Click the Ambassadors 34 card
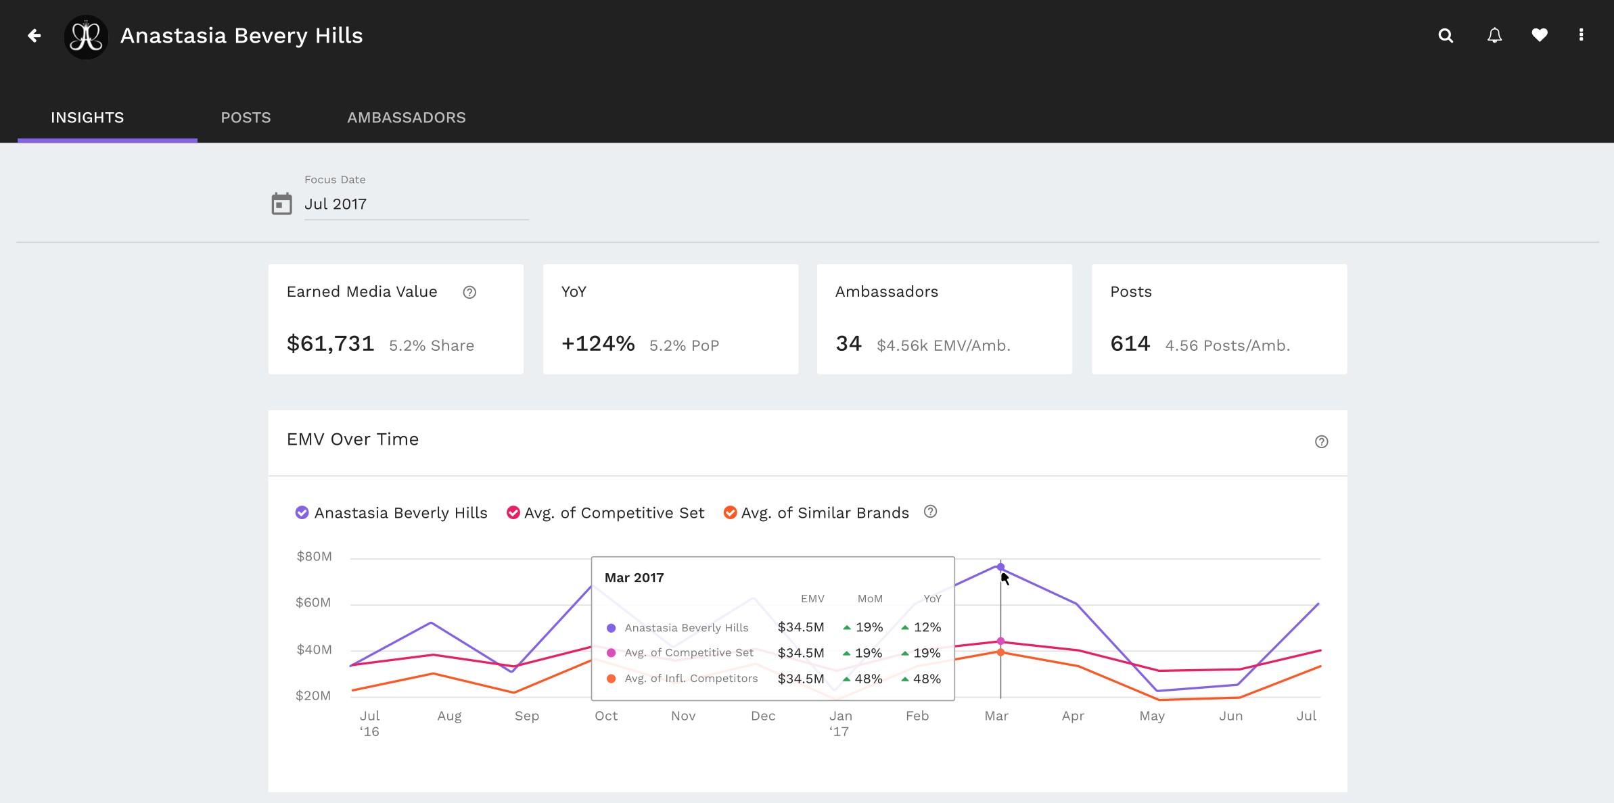 tap(944, 319)
